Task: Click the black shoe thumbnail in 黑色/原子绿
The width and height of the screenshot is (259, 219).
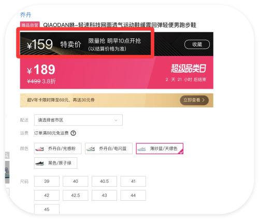Action: [x=39, y=163]
